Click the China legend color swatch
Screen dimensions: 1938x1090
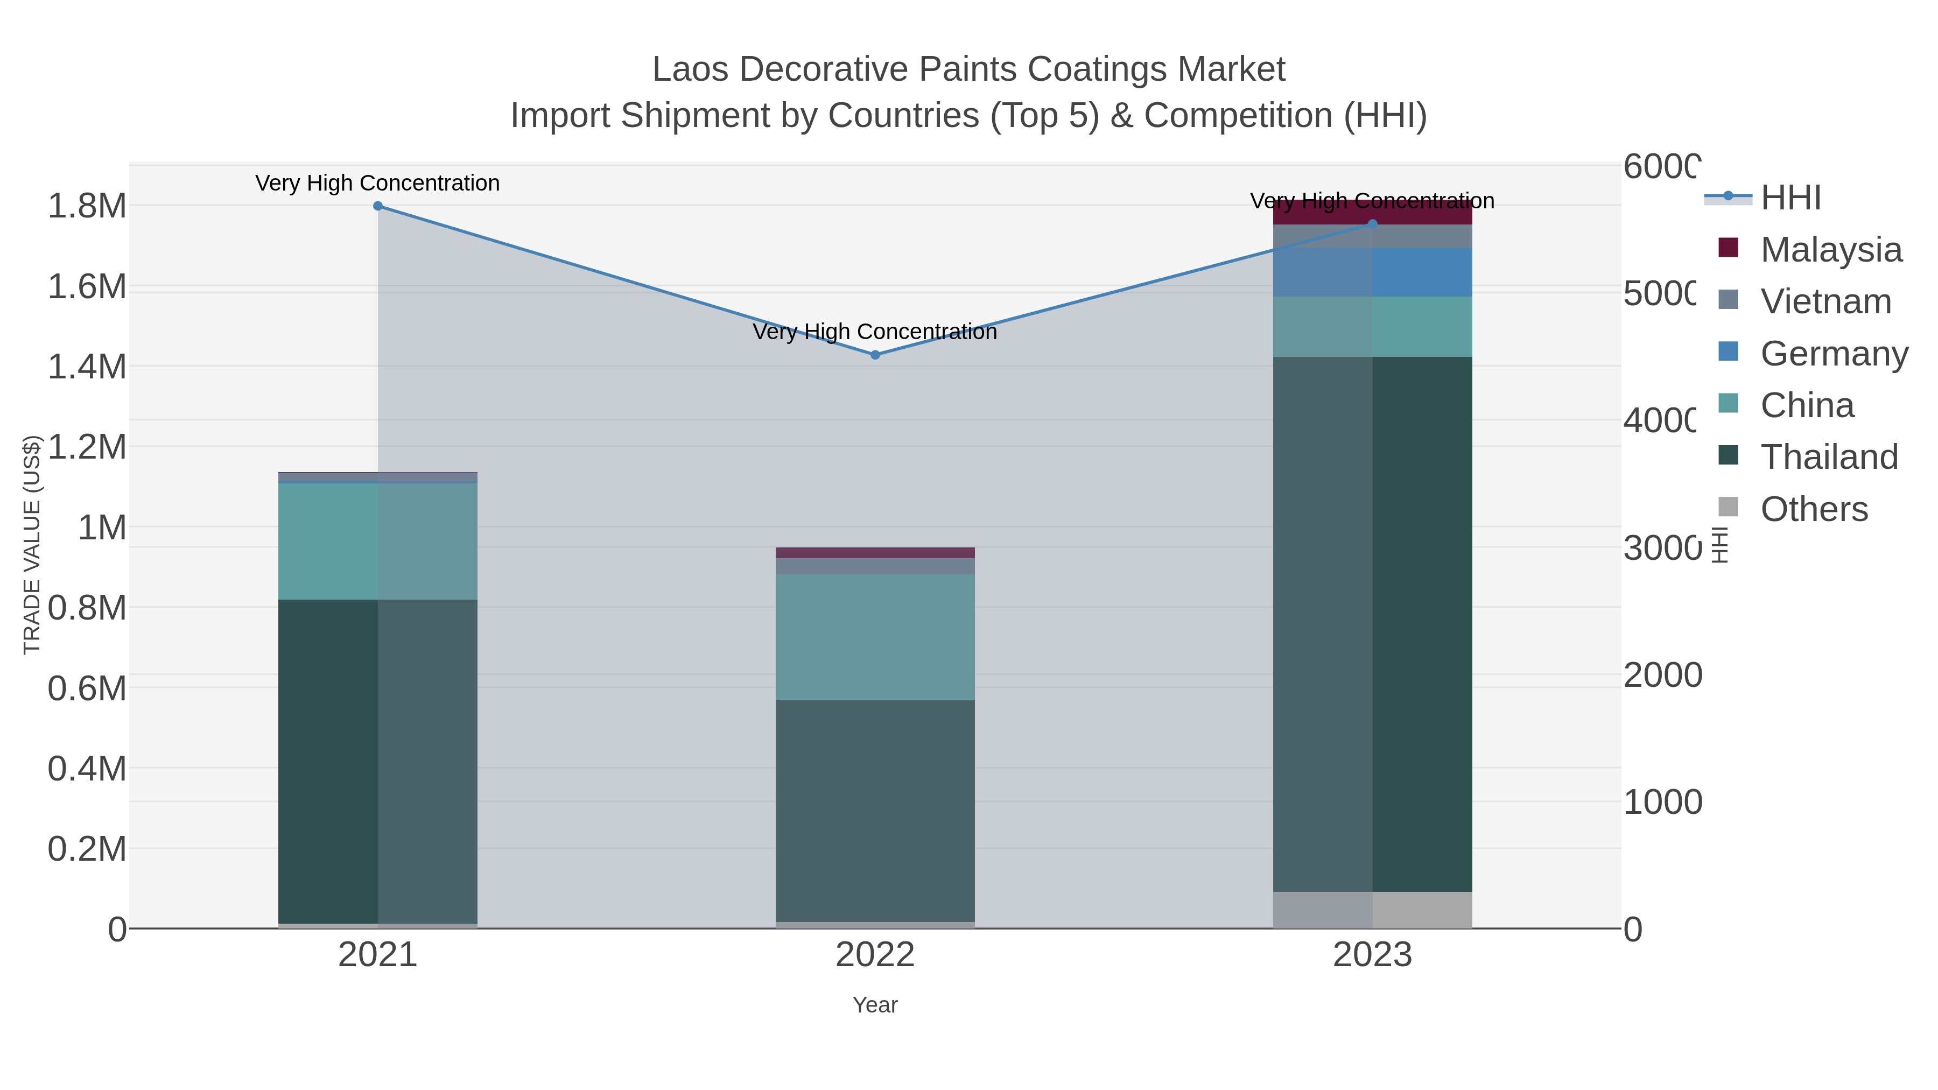1729,403
